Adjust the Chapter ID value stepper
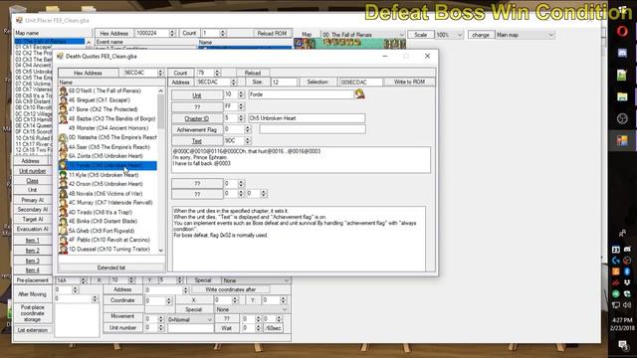Viewport: 637px width, 358px height. 241,118
